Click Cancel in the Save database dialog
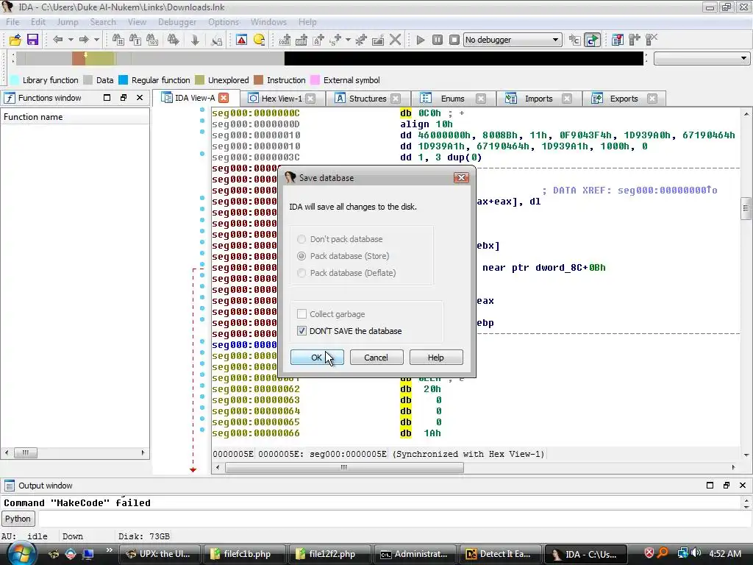Viewport: 753px width, 565px height. [376, 358]
